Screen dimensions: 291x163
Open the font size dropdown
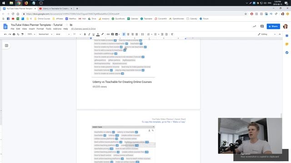click(77, 34)
